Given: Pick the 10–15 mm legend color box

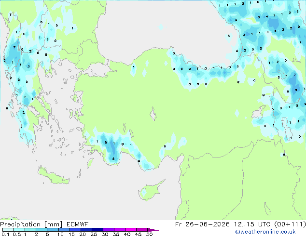Looking at the screenshot, I should [x=64, y=230].
